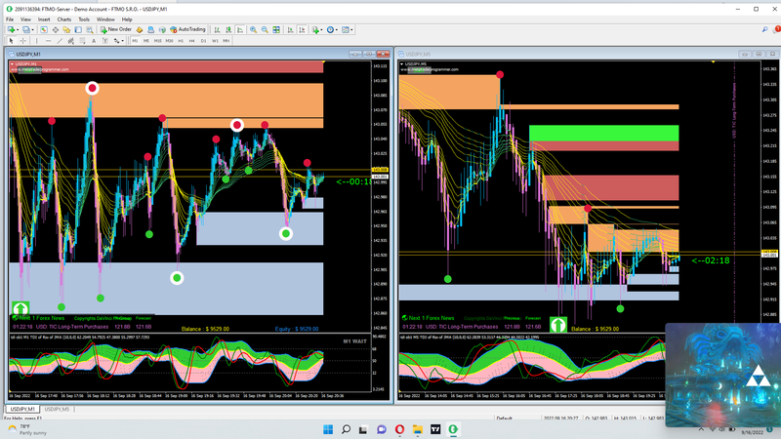This screenshot has width=781, height=439.
Task: Click the search icon in toolbar
Action: pos(764,30)
